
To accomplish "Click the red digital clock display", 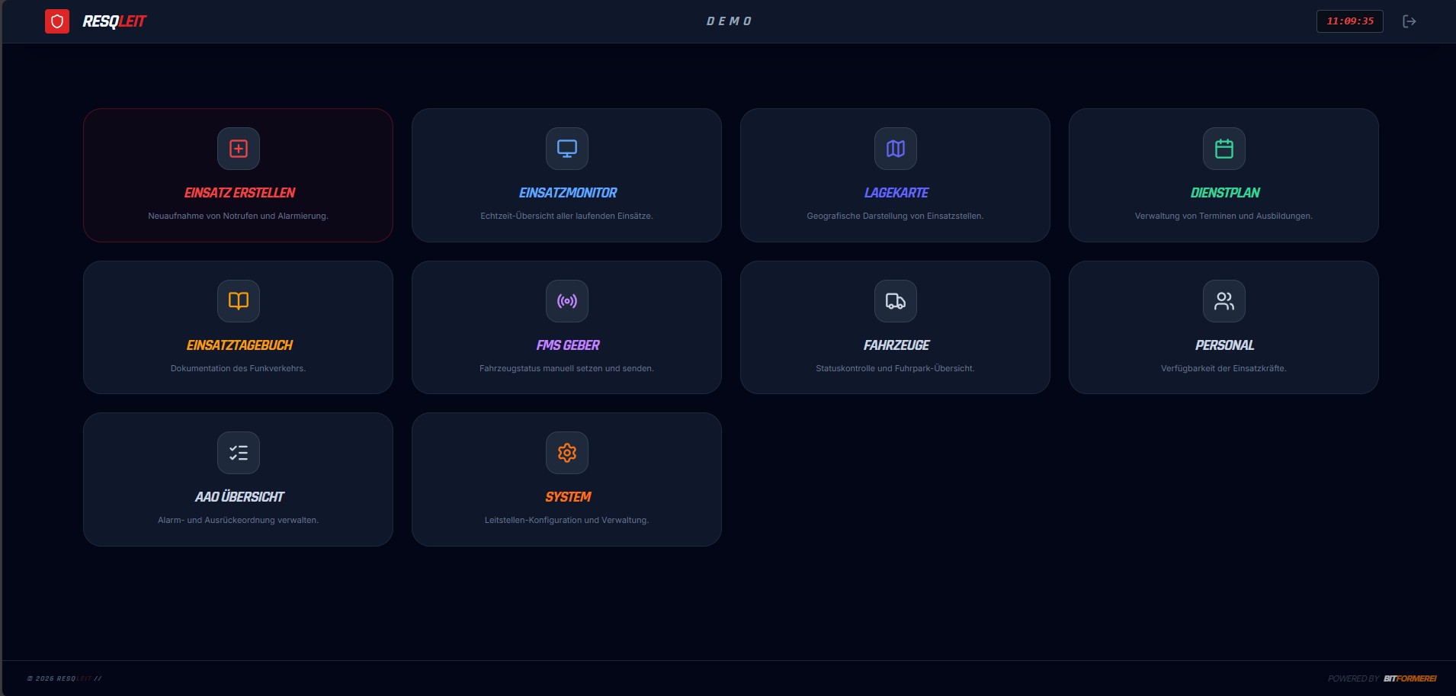I will point(1350,21).
